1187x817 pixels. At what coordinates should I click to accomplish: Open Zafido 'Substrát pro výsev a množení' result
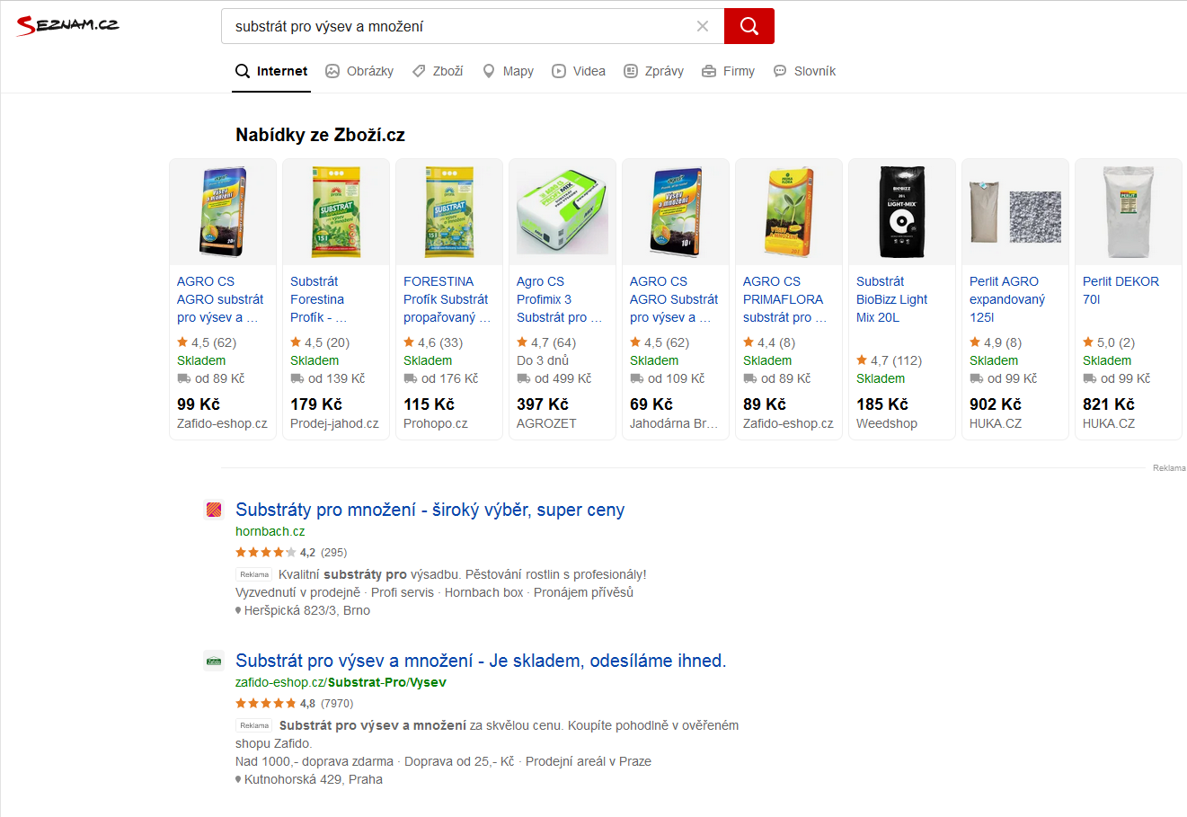tap(480, 661)
